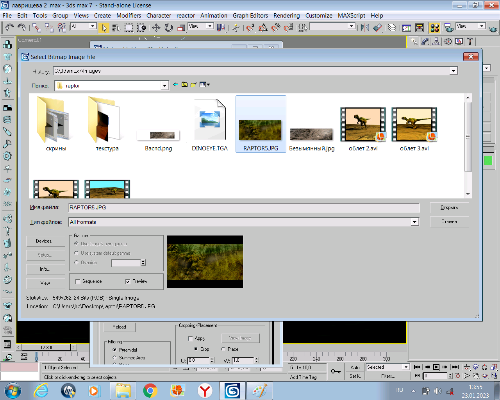Go back to previous folder in dialog
The height and width of the screenshot is (400, 500).
[x=176, y=84]
